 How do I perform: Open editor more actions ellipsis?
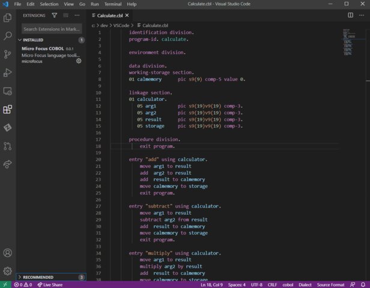click(362, 16)
